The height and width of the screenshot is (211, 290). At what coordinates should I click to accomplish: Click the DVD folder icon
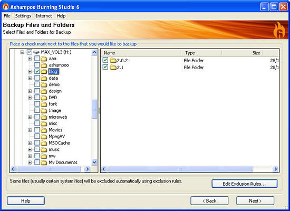(x=44, y=98)
